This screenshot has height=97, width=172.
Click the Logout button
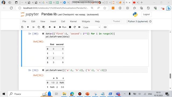146,14
